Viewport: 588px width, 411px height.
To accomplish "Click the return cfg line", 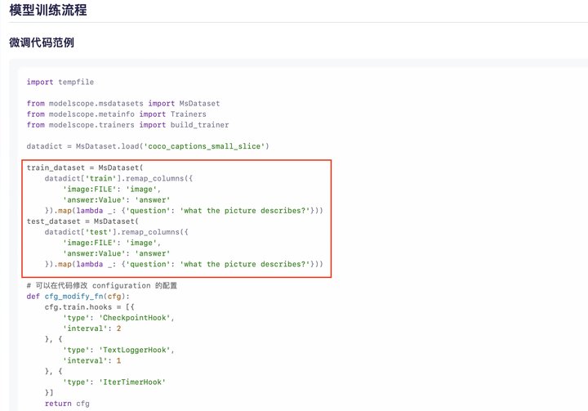I will click(x=67, y=404).
